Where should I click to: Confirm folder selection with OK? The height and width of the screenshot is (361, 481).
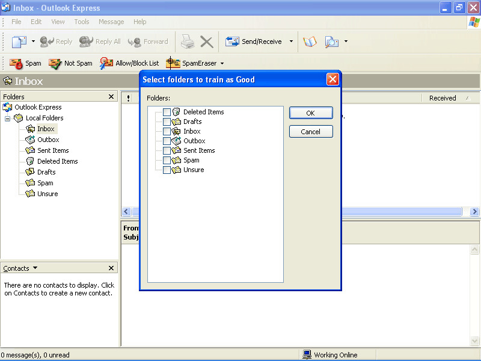(x=311, y=113)
